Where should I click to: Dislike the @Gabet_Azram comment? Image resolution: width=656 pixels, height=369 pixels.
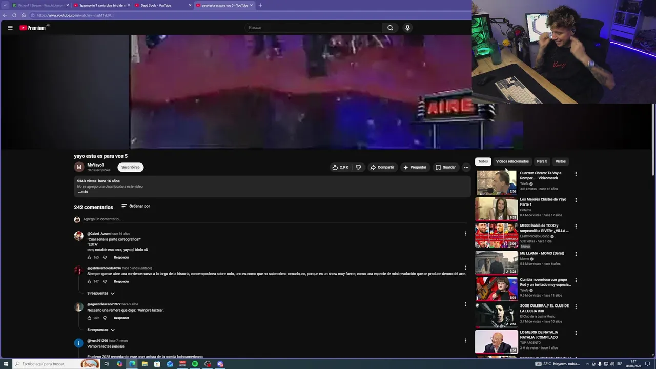[105, 257]
